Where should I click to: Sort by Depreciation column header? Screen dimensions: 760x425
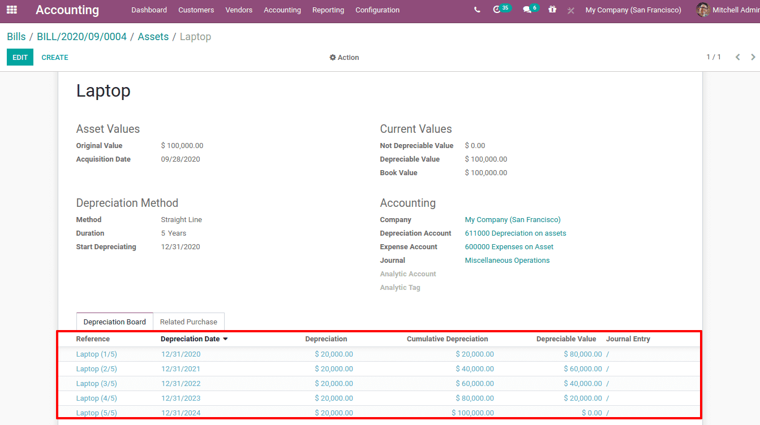[x=326, y=339]
